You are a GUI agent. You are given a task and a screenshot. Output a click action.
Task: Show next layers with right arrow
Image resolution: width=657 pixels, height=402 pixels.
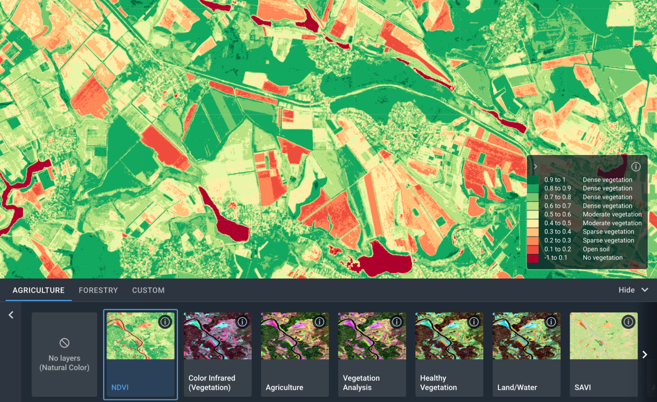point(645,354)
